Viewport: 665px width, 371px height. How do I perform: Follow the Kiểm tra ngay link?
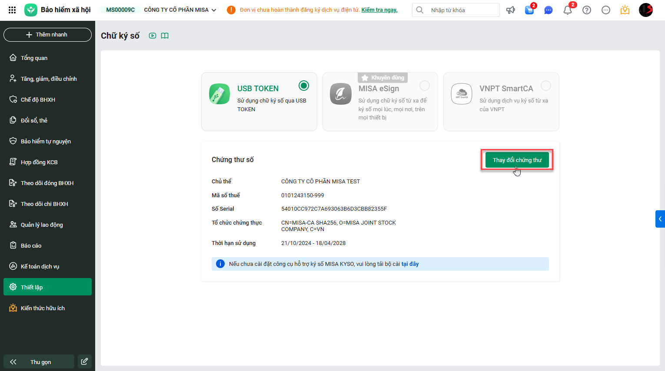click(379, 10)
